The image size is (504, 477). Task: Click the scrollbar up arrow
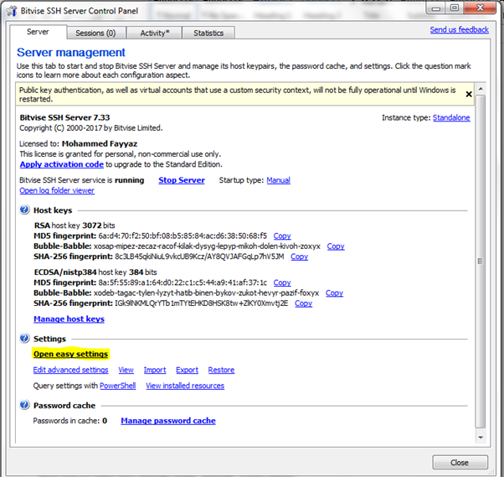pos(481,89)
